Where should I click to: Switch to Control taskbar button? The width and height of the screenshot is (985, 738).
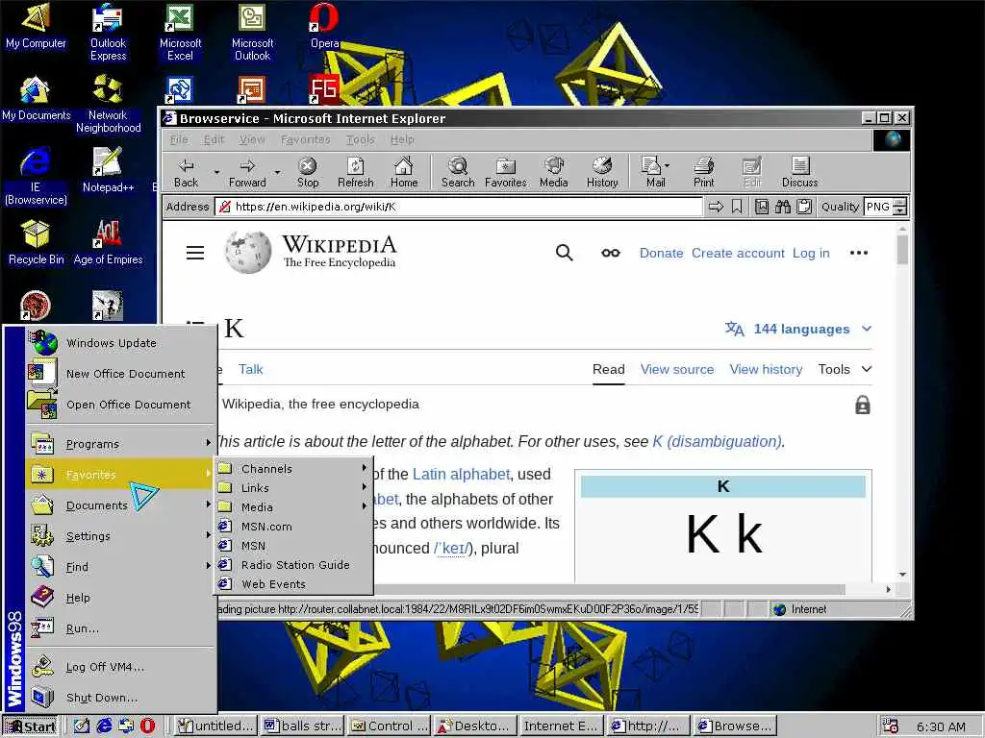[x=389, y=726]
